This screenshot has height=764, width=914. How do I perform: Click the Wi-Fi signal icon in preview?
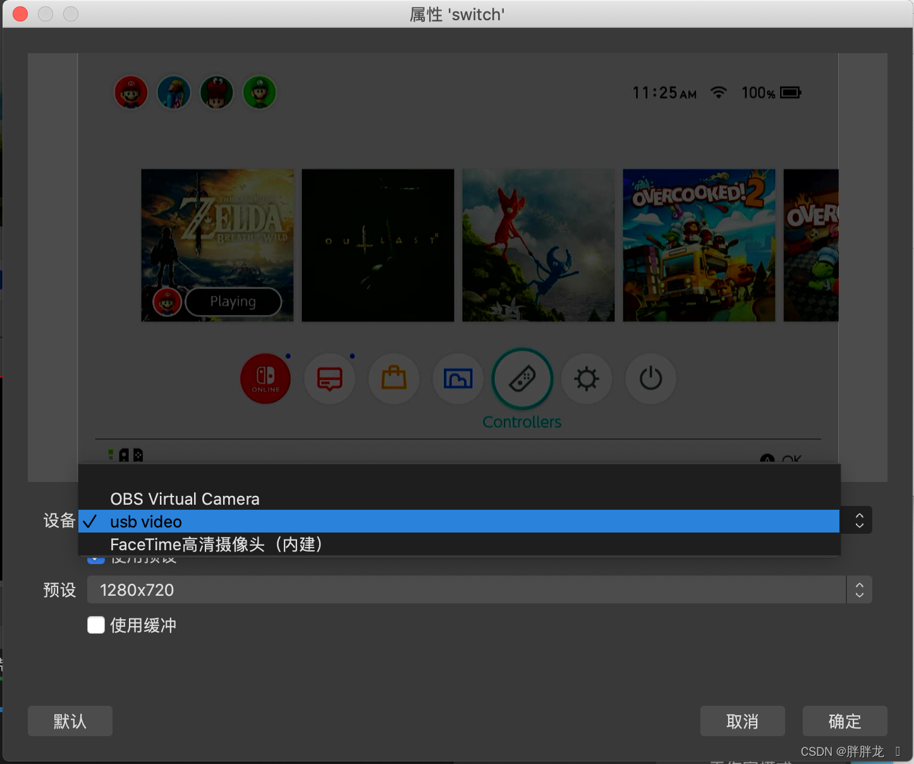[719, 92]
